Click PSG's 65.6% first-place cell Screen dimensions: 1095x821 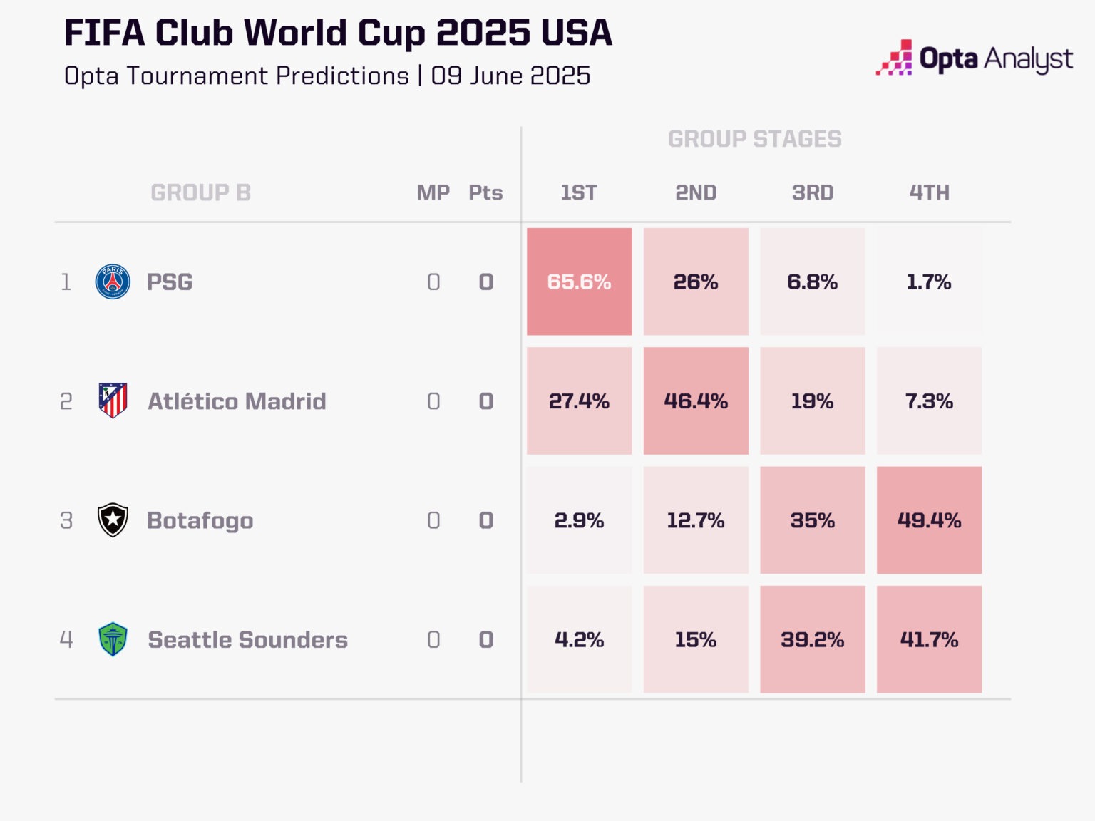(x=579, y=282)
